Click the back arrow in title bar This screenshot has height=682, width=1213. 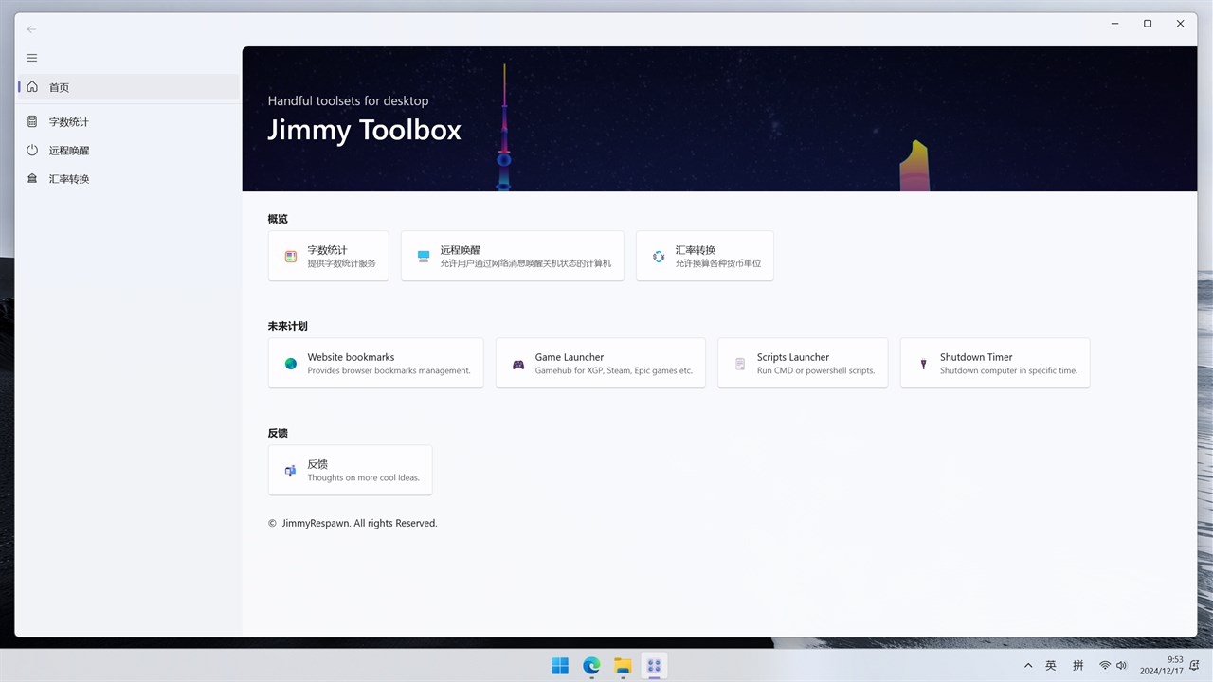pyautogui.click(x=31, y=29)
